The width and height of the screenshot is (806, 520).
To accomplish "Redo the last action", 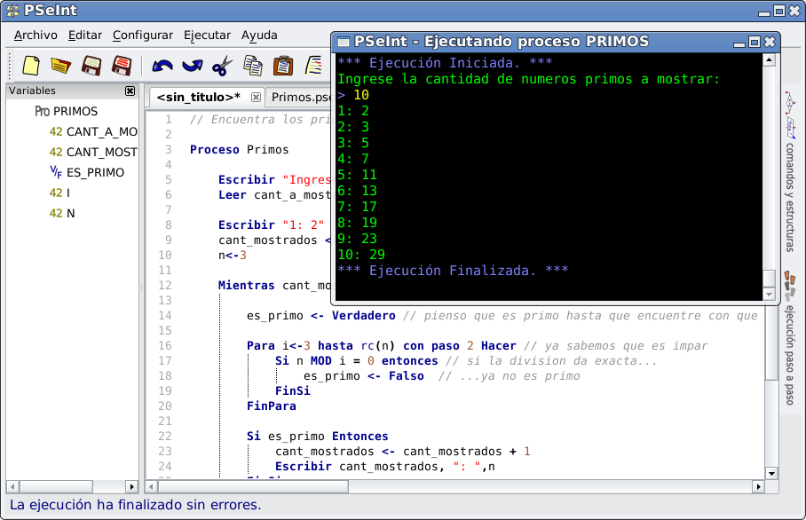I will [194, 66].
